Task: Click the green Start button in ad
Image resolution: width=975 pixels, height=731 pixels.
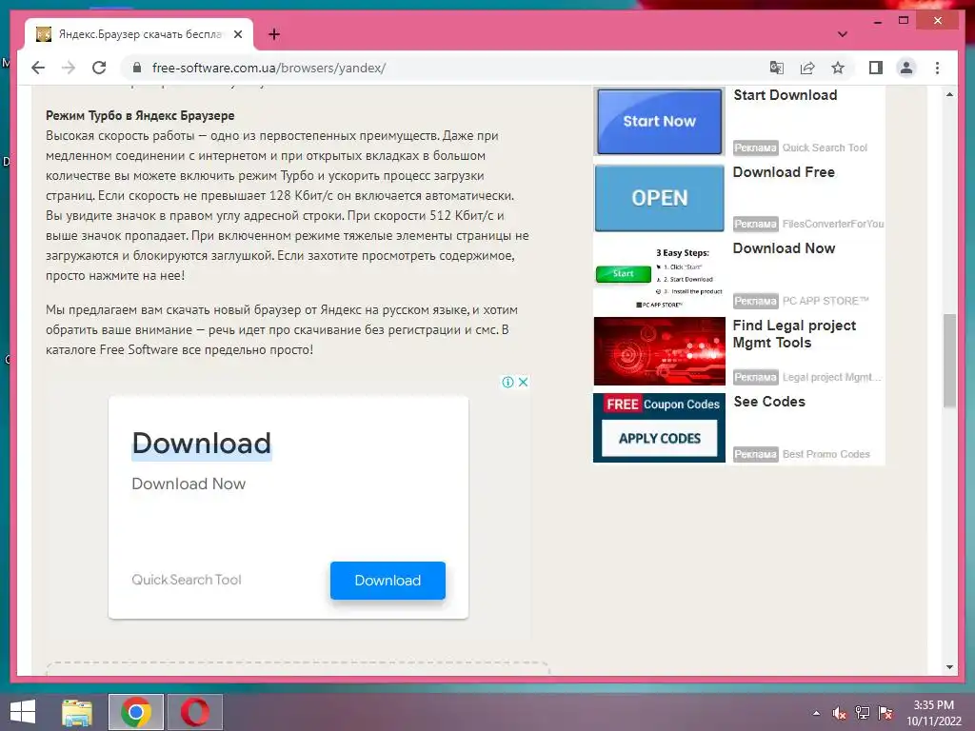Action: click(623, 273)
